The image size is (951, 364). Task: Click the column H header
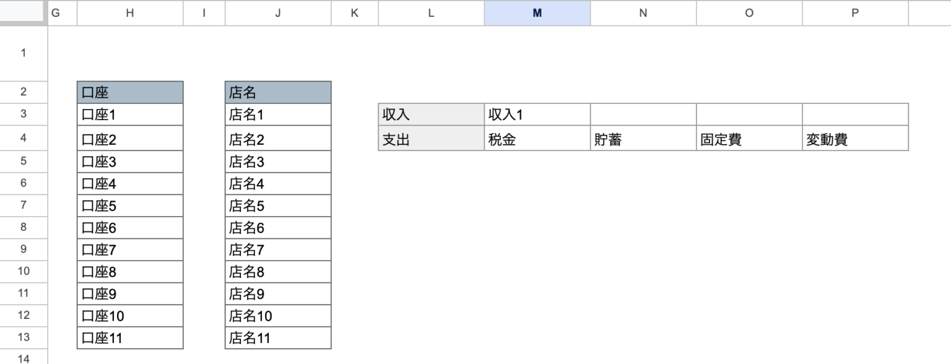pyautogui.click(x=130, y=13)
